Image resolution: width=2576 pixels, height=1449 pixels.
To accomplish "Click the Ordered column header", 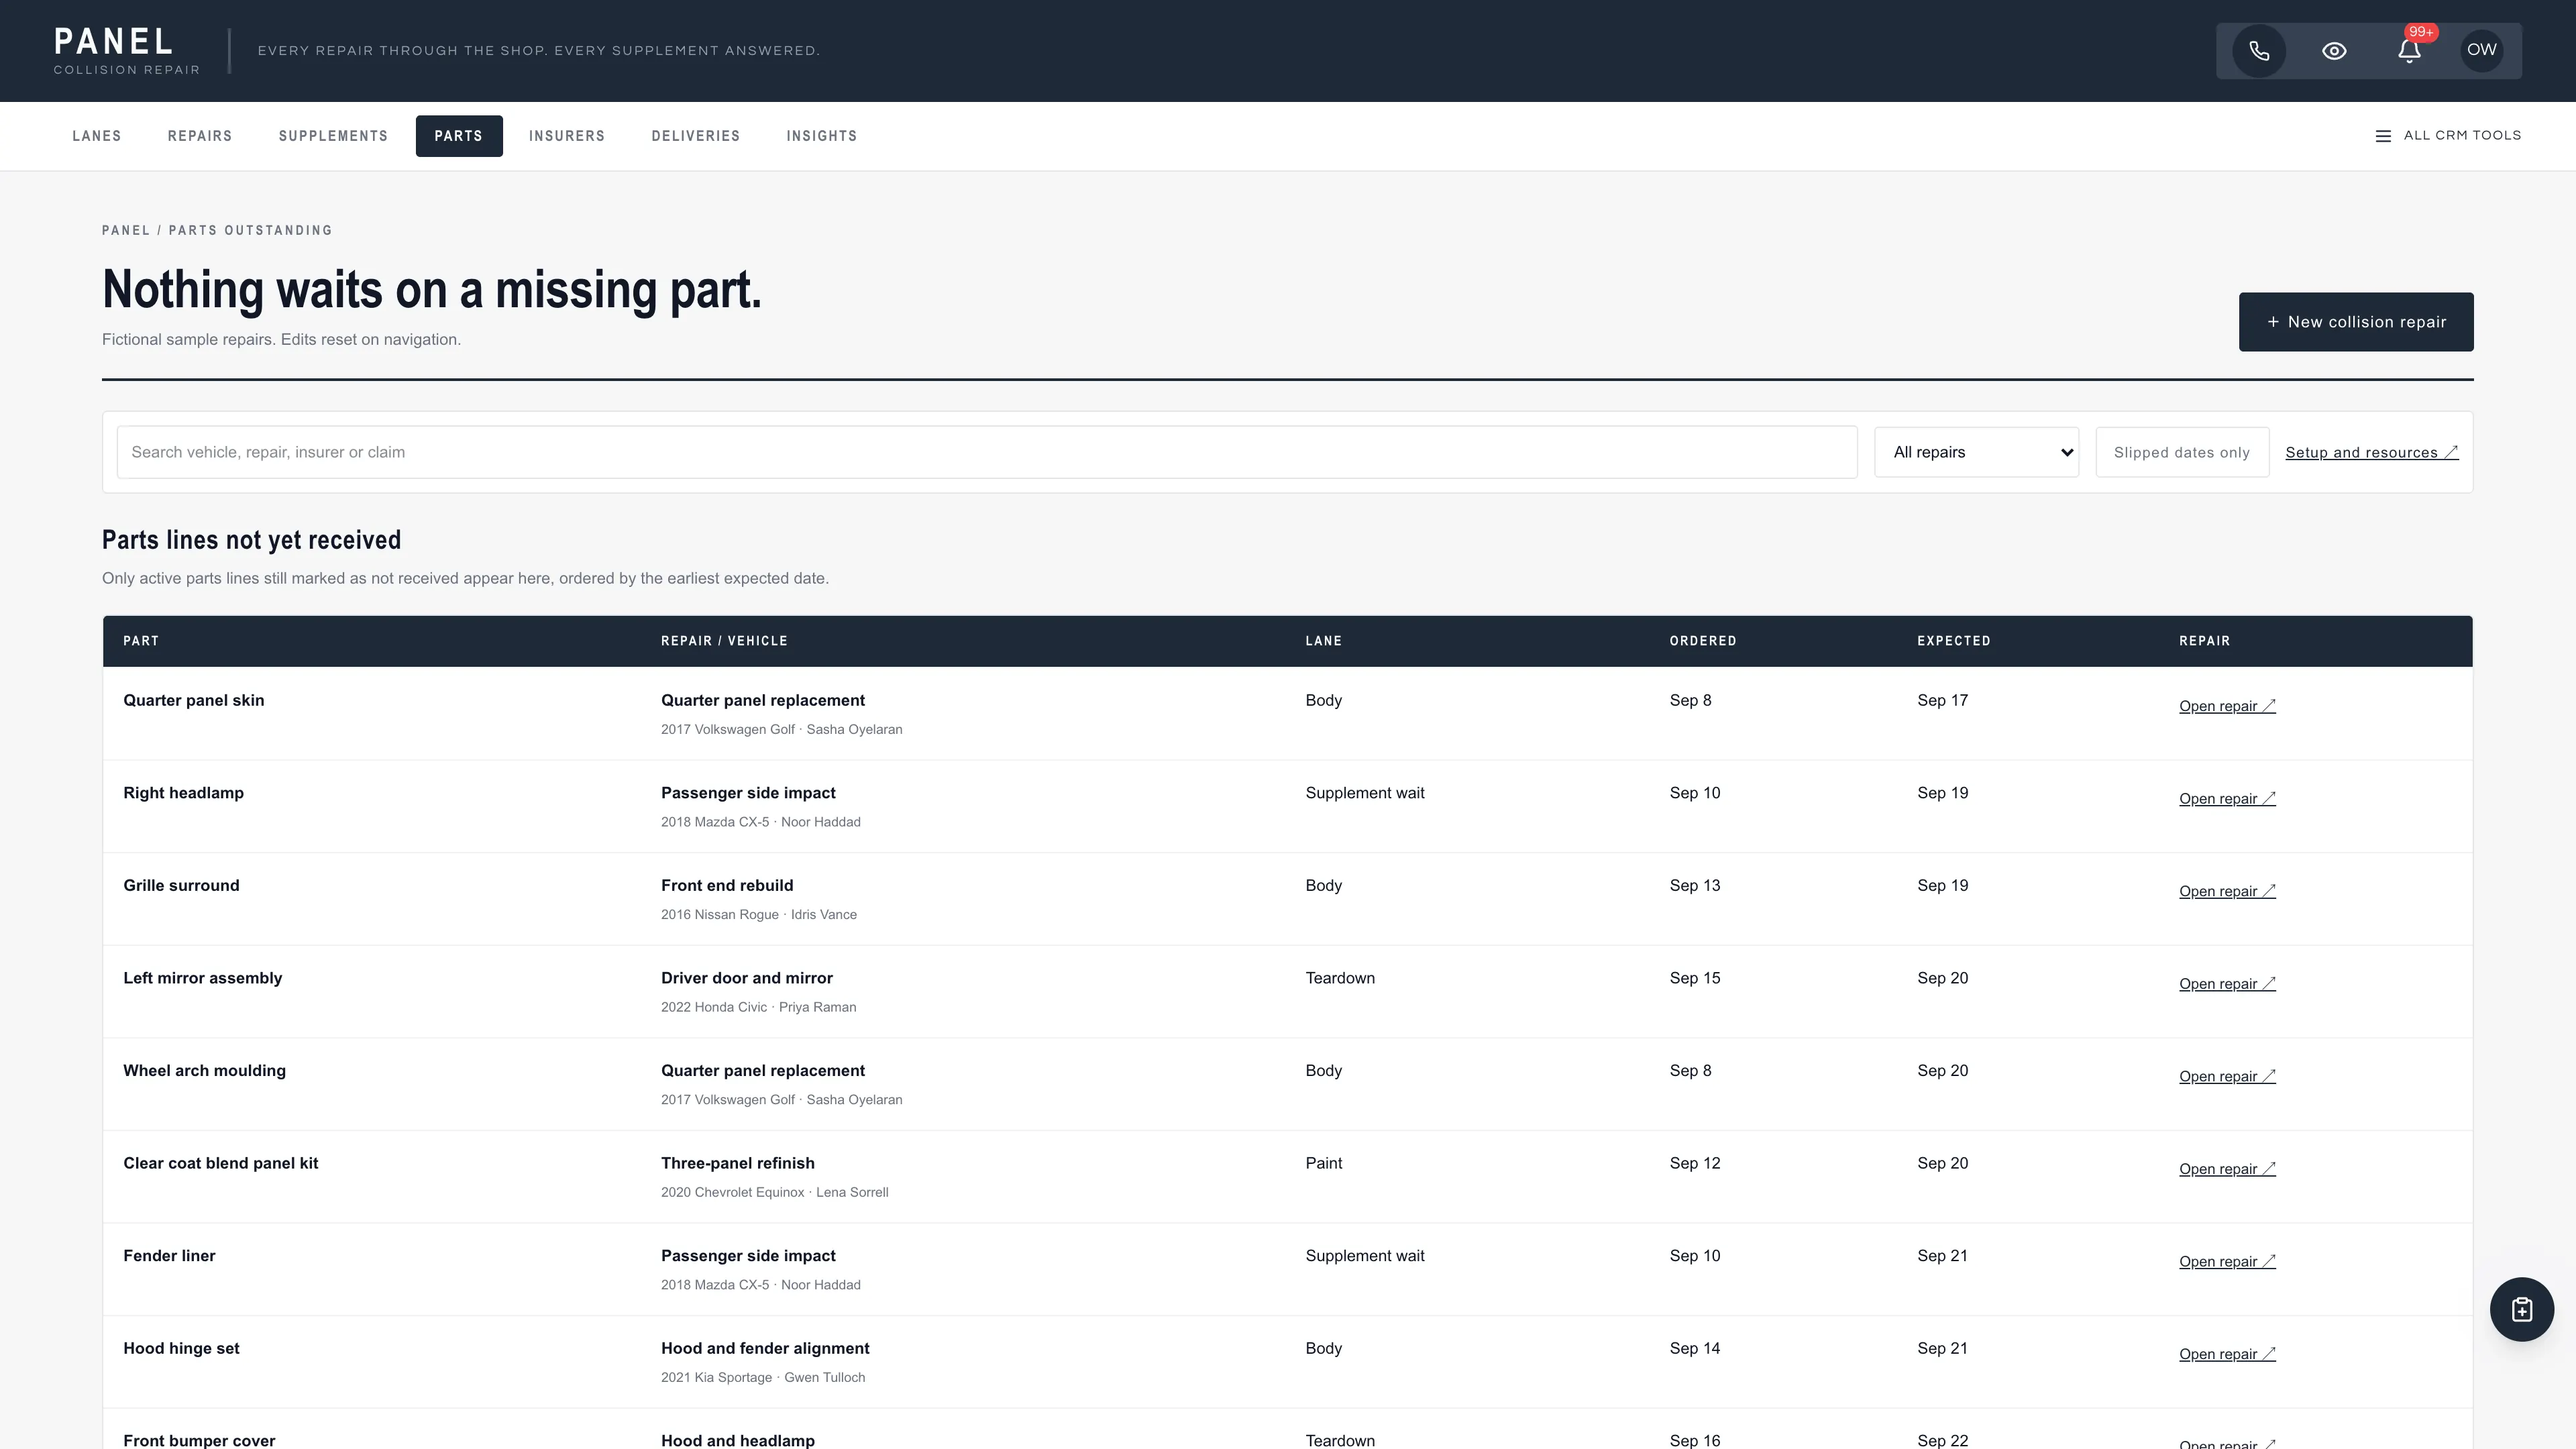I will (x=1702, y=641).
